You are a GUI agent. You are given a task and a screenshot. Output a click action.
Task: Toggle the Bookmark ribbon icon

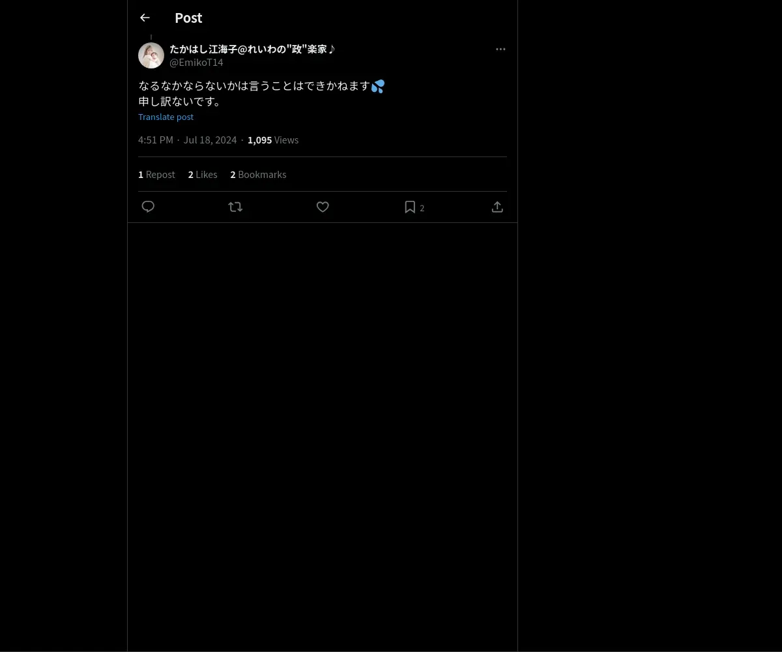pyautogui.click(x=410, y=207)
